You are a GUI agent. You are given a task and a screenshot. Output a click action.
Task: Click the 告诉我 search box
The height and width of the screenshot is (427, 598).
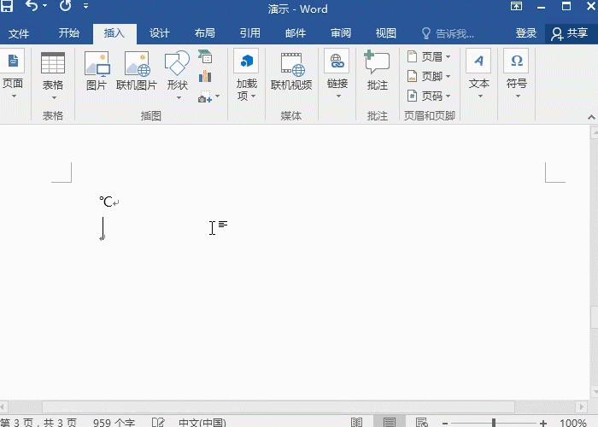[x=448, y=33]
